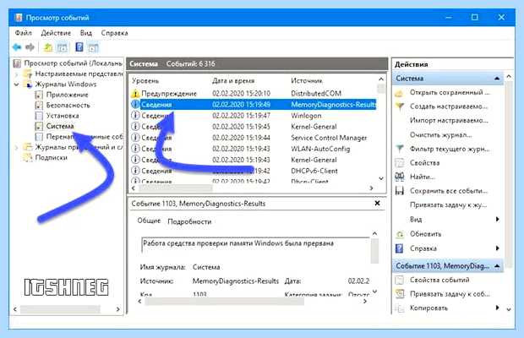Expand the Настраиваемые представления tree node
This screenshot has width=524, height=338.
[16, 74]
